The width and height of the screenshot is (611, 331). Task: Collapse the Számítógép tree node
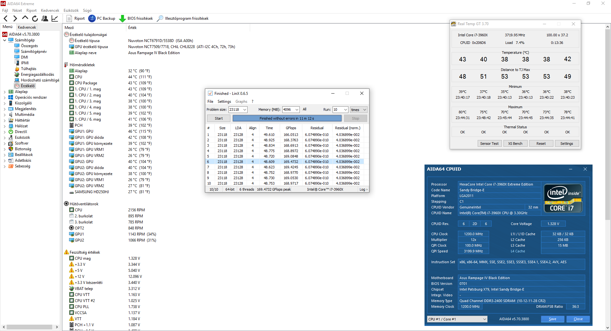[4, 40]
